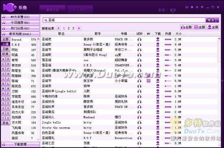Screen dimensions: 224x148
Task: Click the listen headphone icon for 圣诞夜 by 喜多郎
Action: tap(139, 39)
